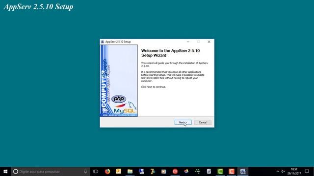Click the Cortana search box
The width and height of the screenshot is (314, 176).
pyautogui.click(x=51, y=172)
